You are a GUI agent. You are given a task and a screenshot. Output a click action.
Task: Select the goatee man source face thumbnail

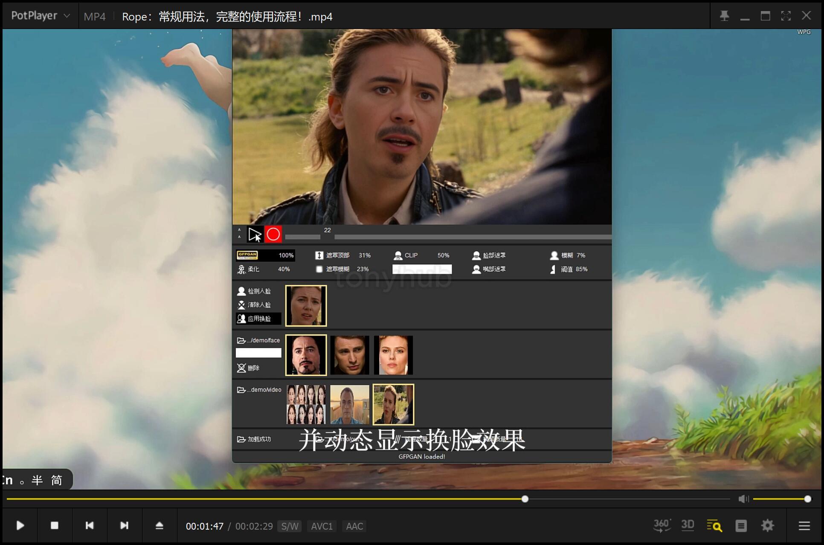pos(306,355)
